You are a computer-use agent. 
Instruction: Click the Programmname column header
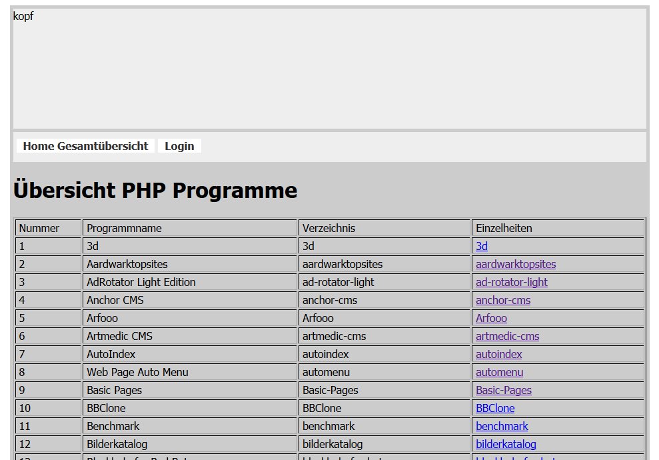[124, 228]
